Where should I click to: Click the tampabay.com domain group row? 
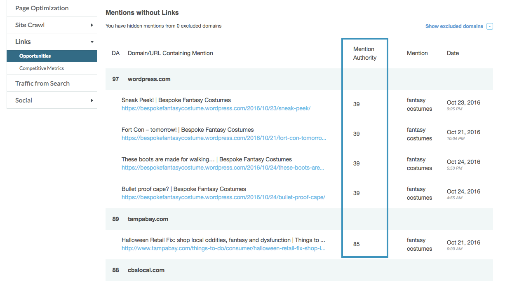pos(148,219)
